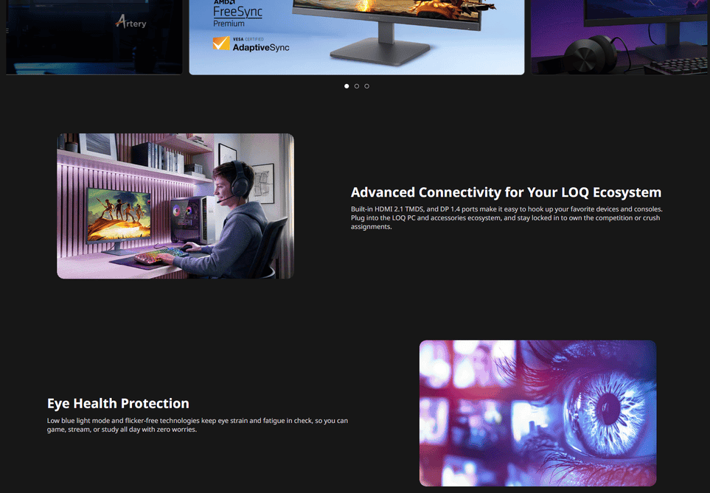The height and width of the screenshot is (493, 710).
Task: Click the Eye Health Protection heading
Action: (118, 403)
